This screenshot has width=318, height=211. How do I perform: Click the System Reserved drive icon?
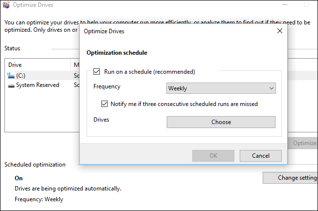point(12,85)
